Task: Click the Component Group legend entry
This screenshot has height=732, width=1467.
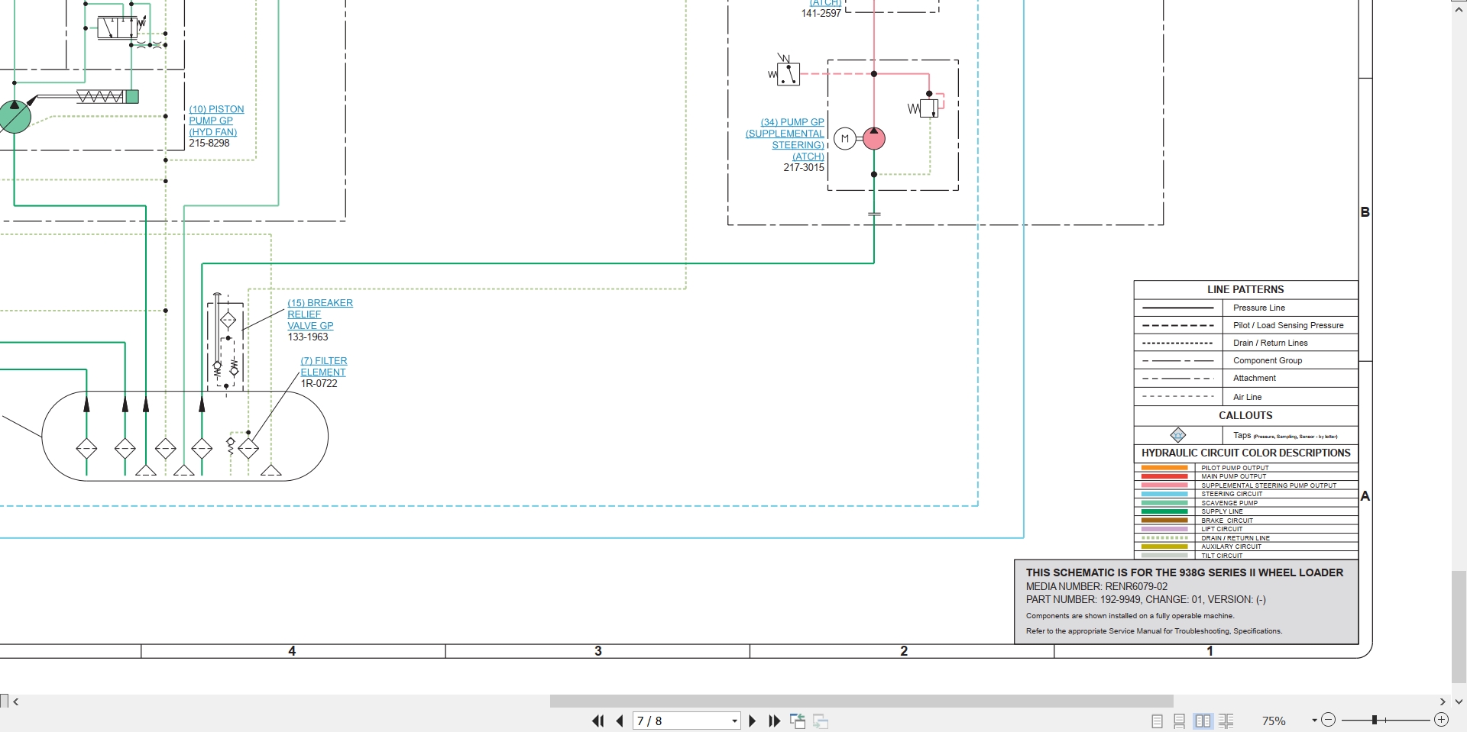Action: click(x=1268, y=360)
